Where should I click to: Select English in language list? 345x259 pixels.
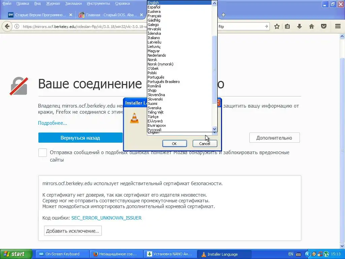tap(179, 3)
